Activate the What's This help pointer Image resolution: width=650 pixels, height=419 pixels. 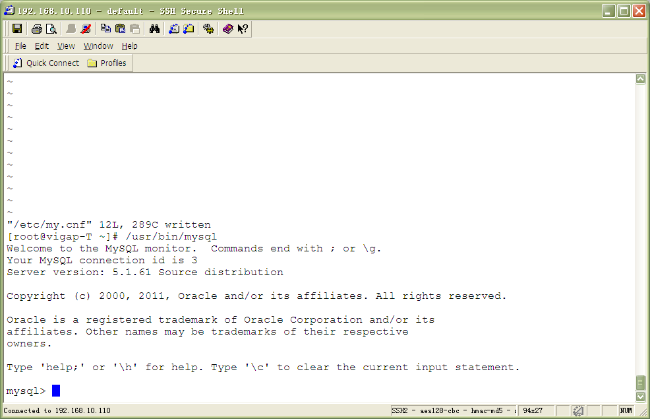[x=243, y=28]
